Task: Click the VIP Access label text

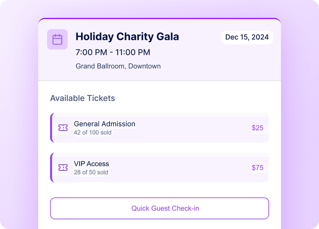Action: pyautogui.click(x=91, y=164)
